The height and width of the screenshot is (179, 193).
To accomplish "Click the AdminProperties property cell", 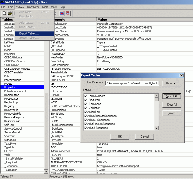I will pyautogui.click(x=73, y=151).
